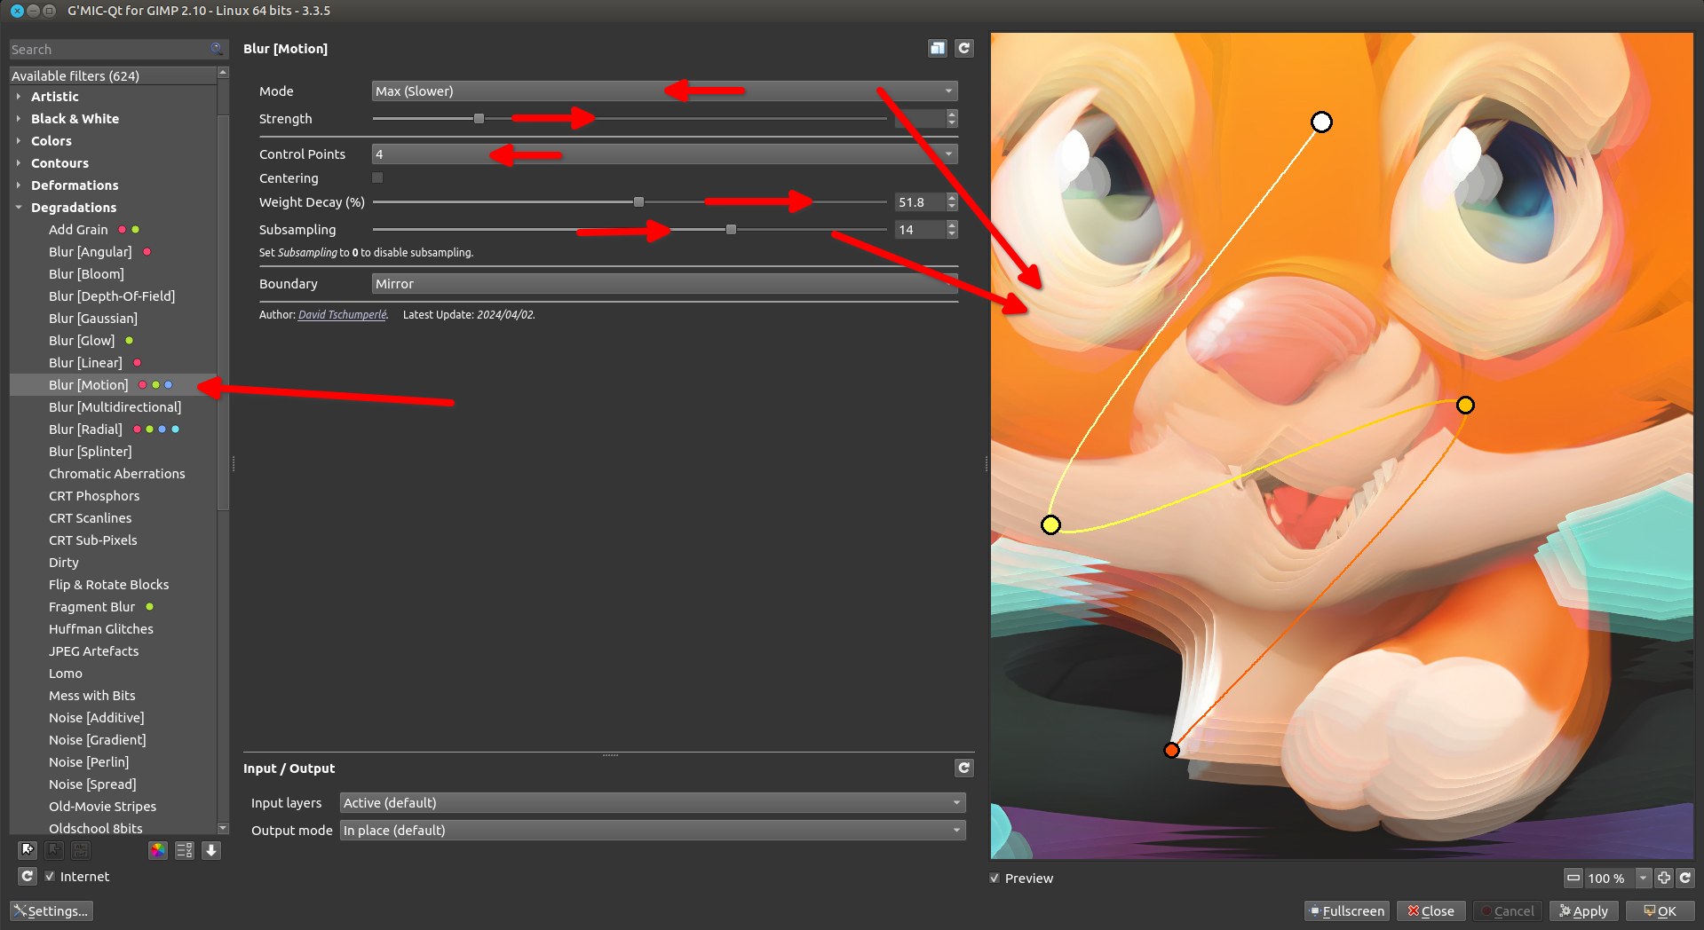This screenshot has width=1704, height=930.
Task: Click the orange-red control point at bottom
Action: [x=1171, y=750]
